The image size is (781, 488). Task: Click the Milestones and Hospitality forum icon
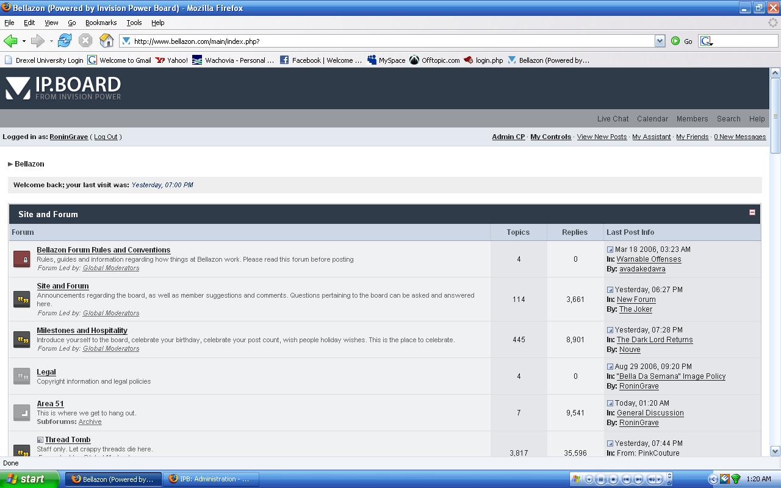coord(22,340)
